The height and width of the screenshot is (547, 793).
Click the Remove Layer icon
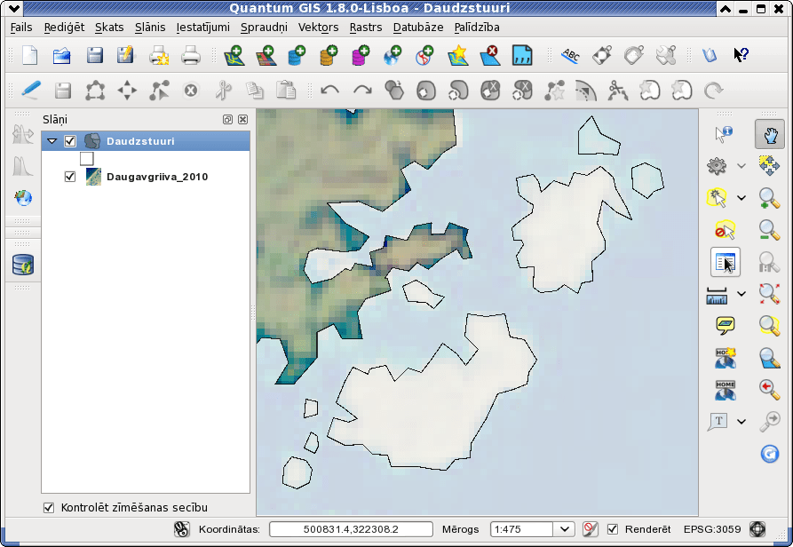[x=489, y=56]
